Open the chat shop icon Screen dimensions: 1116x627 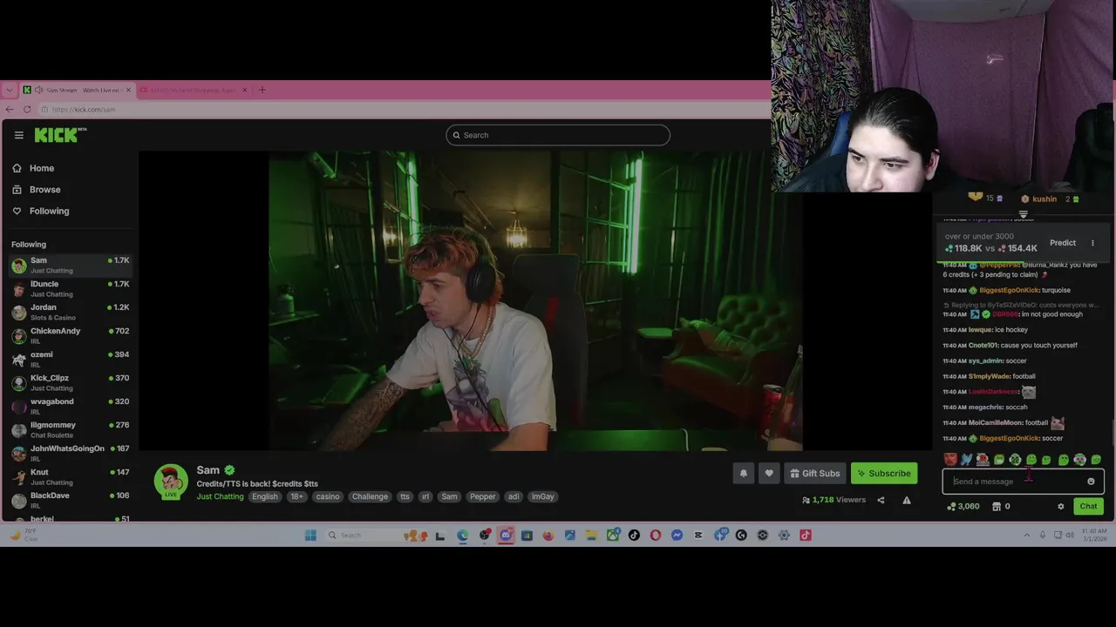(997, 506)
